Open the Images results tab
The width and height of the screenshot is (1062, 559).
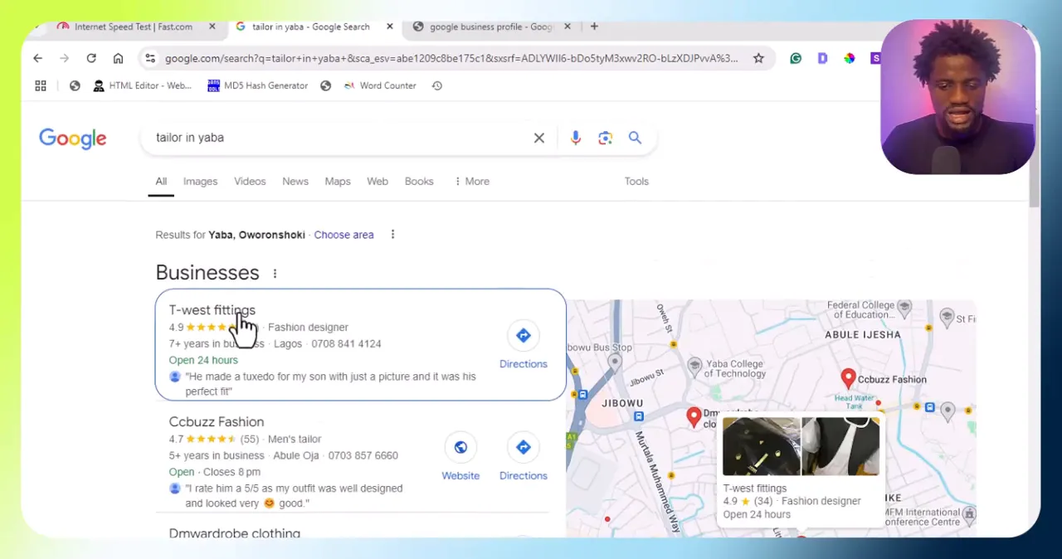[x=200, y=181]
